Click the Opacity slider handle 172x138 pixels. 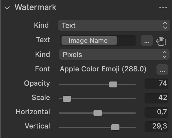point(113,84)
